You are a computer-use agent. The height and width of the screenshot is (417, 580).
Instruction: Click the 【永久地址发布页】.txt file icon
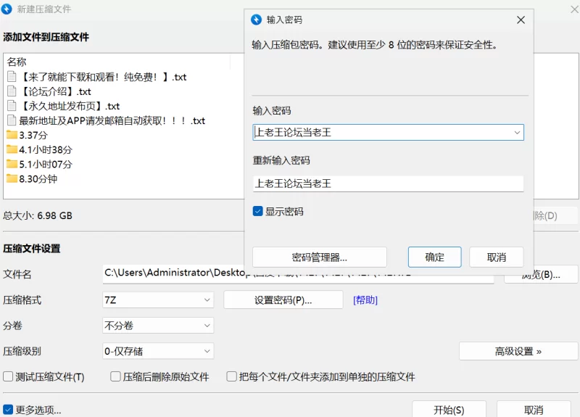pos(12,106)
